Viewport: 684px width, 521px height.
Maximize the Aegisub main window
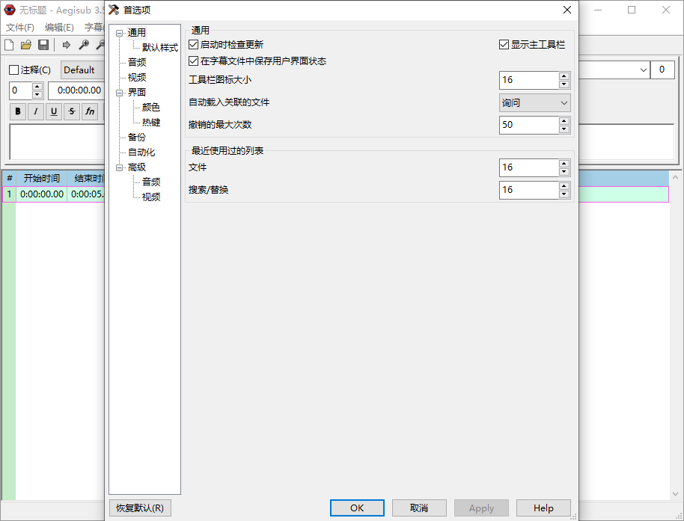pos(632,10)
